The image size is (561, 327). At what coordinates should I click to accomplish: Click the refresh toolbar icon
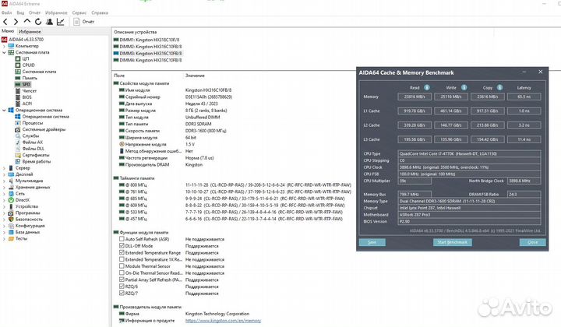38,22
